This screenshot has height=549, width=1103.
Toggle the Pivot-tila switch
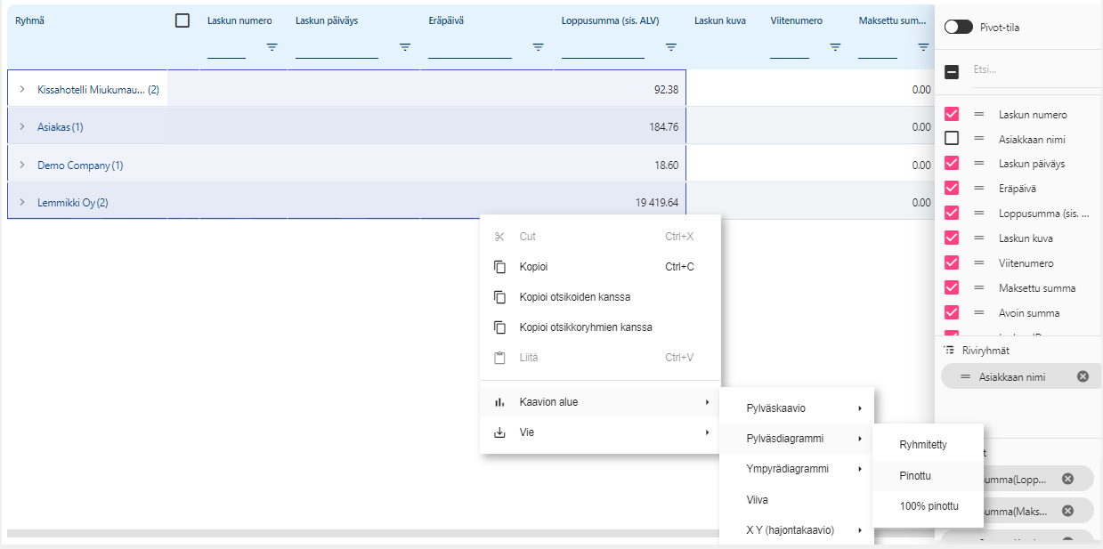pyautogui.click(x=958, y=27)
